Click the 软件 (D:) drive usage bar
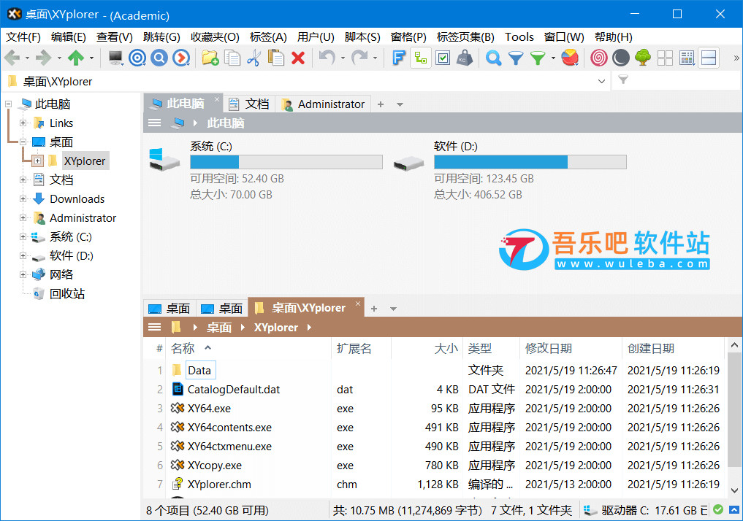The image size is (743, 521). (x=530, y=162)
